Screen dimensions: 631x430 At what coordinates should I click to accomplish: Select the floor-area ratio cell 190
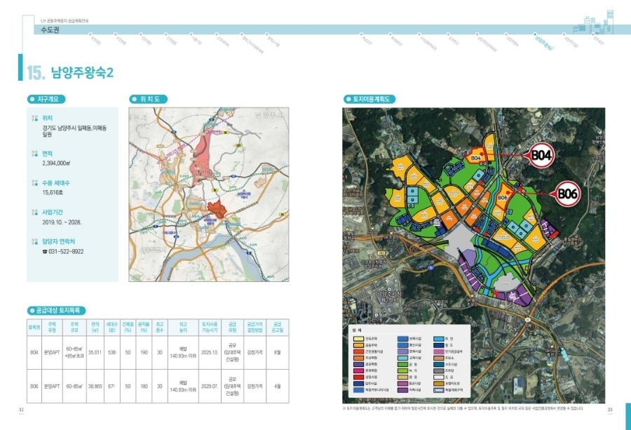tap(144, 353)
